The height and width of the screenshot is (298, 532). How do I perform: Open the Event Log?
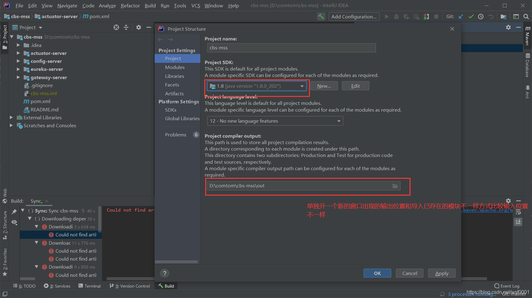point(507,286)
